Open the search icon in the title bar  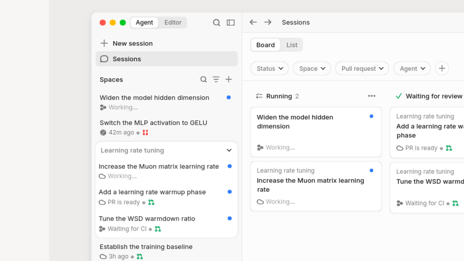pos(217,22)
